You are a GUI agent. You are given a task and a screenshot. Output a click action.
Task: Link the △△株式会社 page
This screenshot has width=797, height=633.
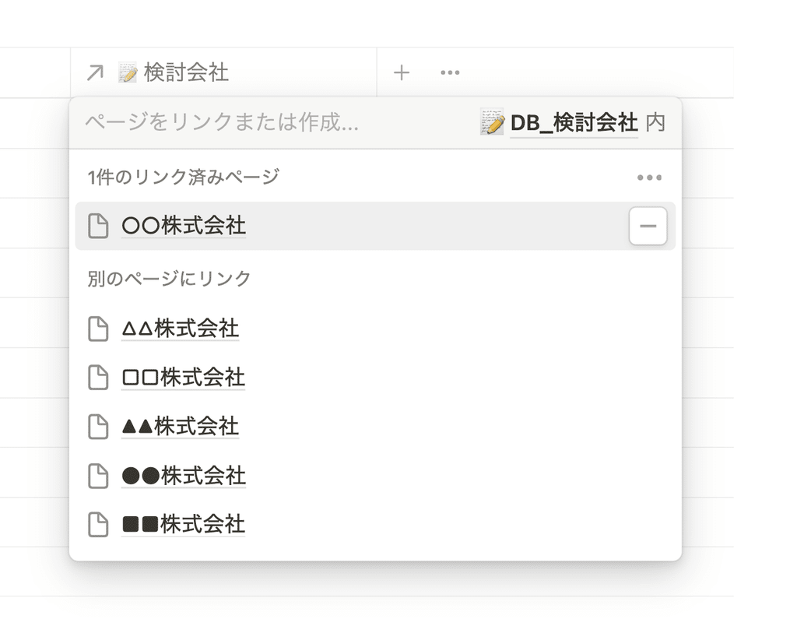(180, 329)
